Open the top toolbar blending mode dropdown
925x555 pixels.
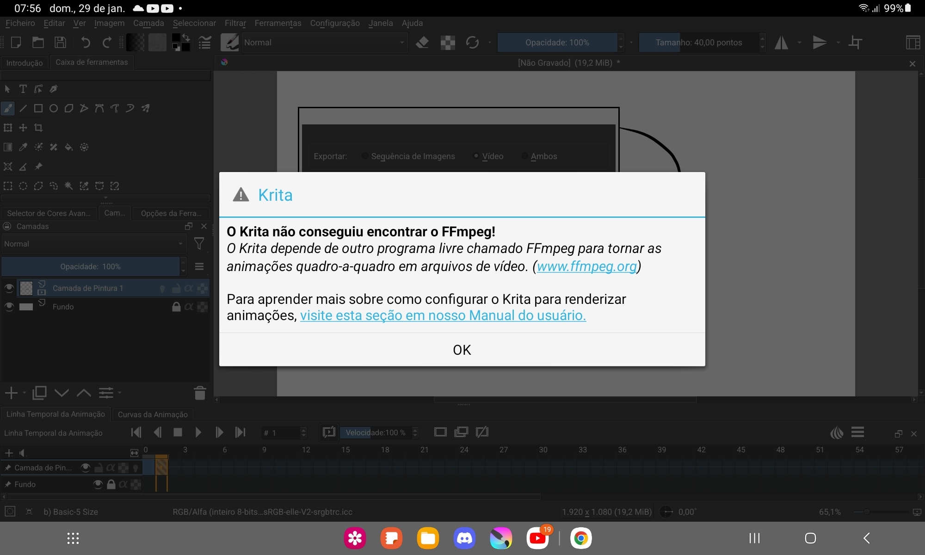[x=323, y=43]
